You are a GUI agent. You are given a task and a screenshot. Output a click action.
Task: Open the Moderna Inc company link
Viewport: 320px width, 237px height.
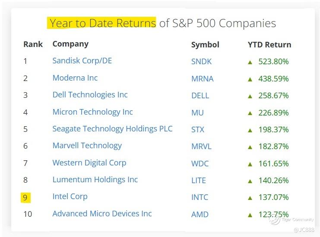point(75,78)
